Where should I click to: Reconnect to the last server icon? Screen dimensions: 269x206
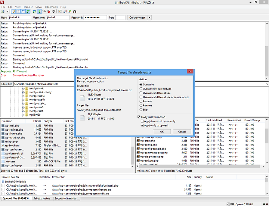pos(54,12)
